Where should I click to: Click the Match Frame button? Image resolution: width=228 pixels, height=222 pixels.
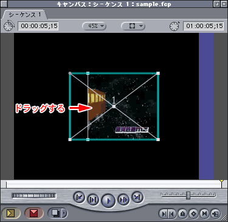pos(216,213)
